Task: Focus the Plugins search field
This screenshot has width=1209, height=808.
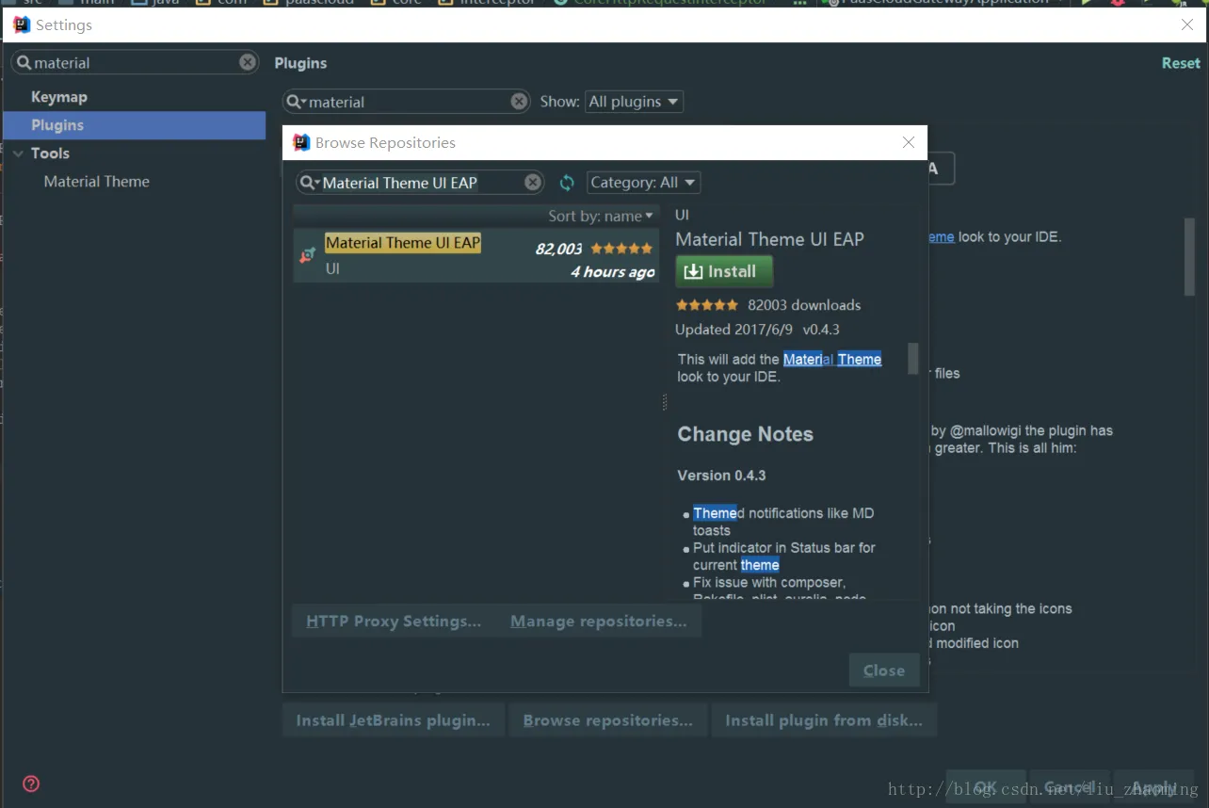Action: click(x=407, y=102)
